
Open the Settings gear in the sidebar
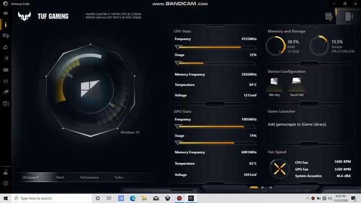[6, 183]
